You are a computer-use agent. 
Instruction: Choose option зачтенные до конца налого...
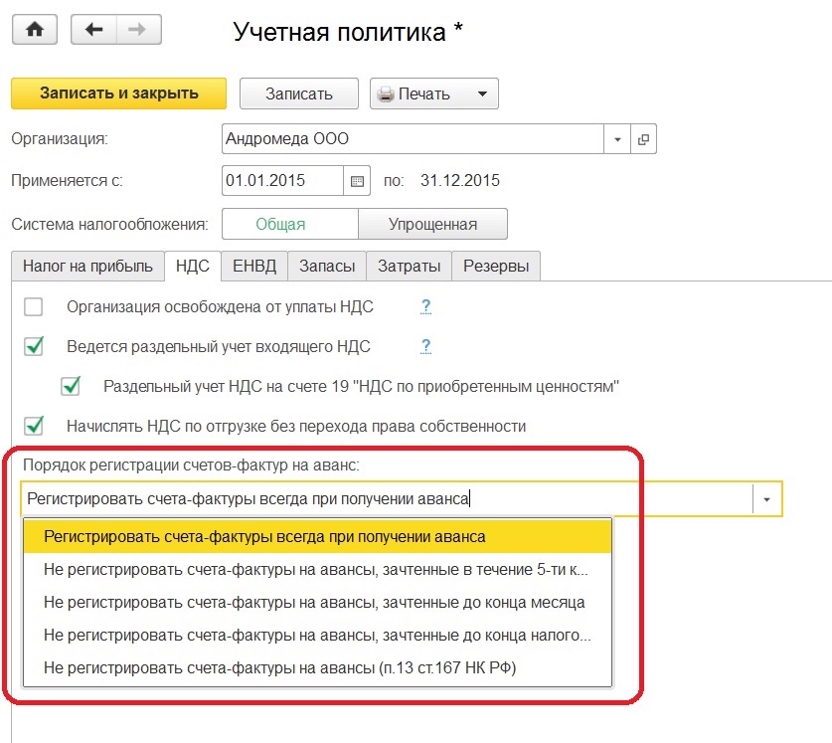tap(317, 636)
